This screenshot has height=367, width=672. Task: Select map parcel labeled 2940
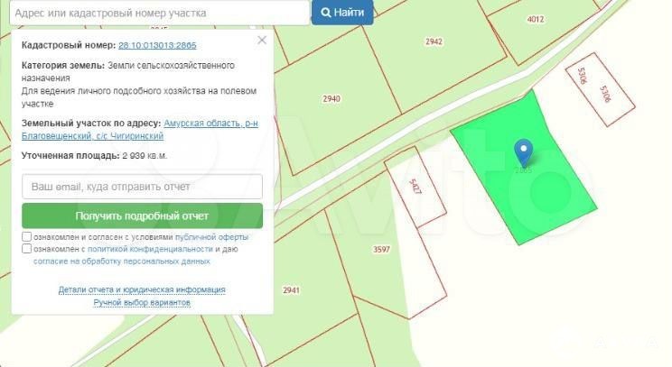[331, 99]
